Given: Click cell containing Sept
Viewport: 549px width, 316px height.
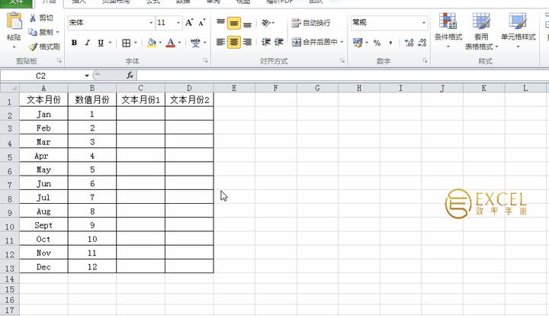Looking at the screenshot, I should [43, 225].
